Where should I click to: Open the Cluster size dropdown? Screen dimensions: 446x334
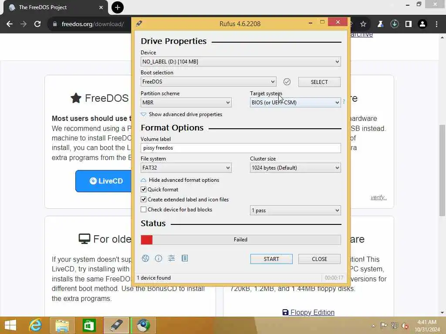click(295, 168)
